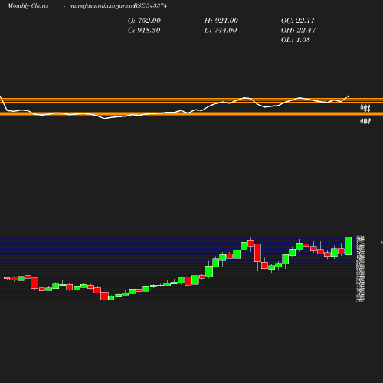Select the "BSE 543374" symbol label

(x=151, y=5)
